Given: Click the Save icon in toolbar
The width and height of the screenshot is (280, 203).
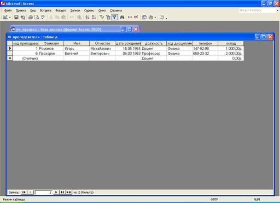Looking at the screenshot, I should click(x=16, y=18).
